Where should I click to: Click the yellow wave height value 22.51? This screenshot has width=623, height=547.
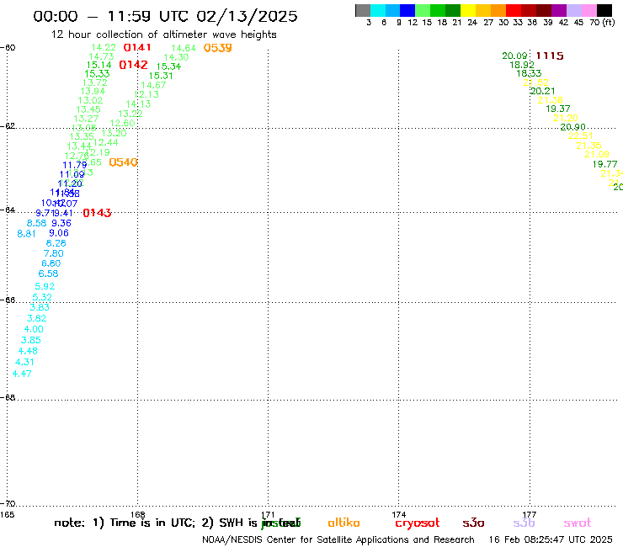[x=581, y=135]
